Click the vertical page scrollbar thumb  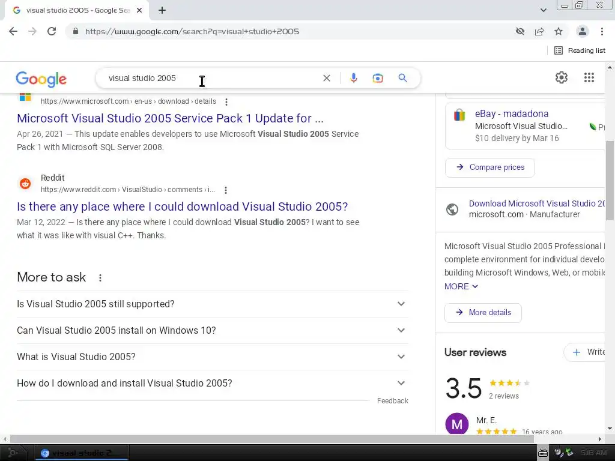(610, 180)
